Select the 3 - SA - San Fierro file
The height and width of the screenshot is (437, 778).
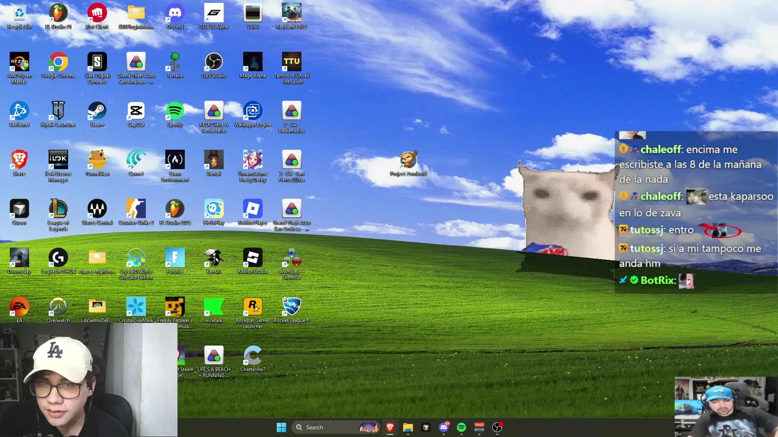(x=292, y=166)
